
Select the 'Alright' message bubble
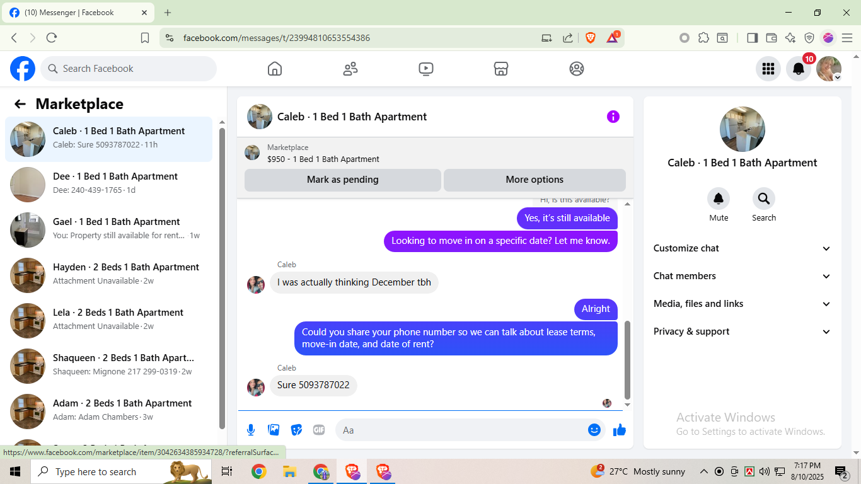coord(596,309)
